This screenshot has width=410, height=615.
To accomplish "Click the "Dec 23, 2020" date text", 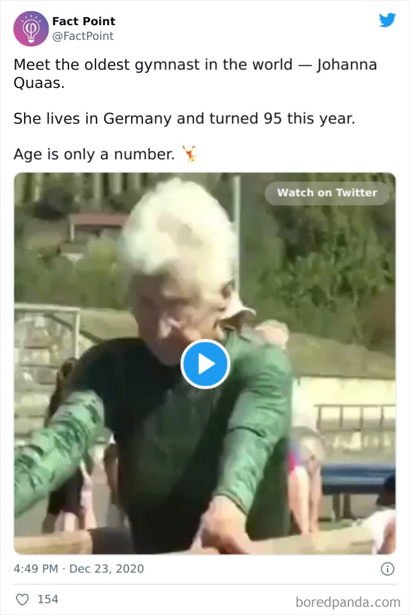I will 107,569.
